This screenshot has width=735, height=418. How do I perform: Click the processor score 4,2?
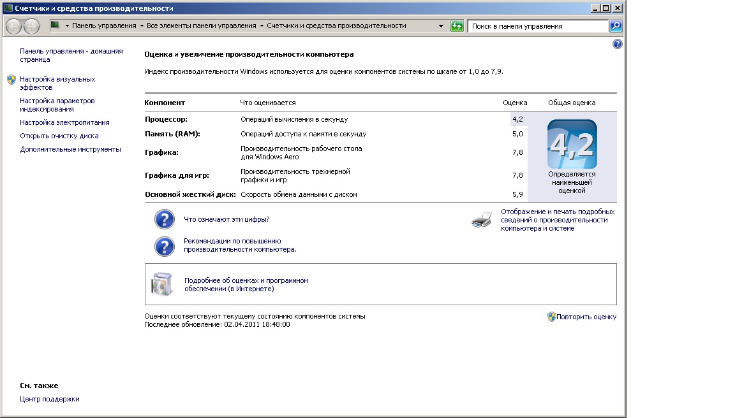click(x=517, y=119)
